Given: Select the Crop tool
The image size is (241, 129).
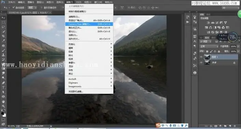Looking at the screenshot, I should coord(3,36).
